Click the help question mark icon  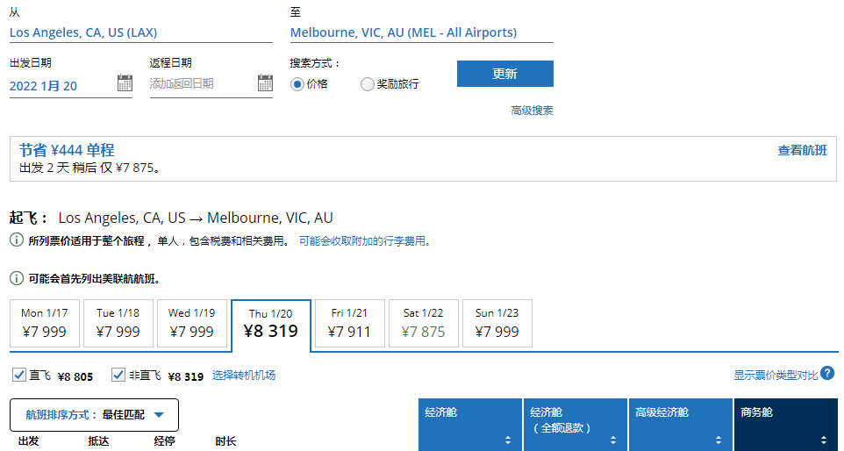click(827, 374)
